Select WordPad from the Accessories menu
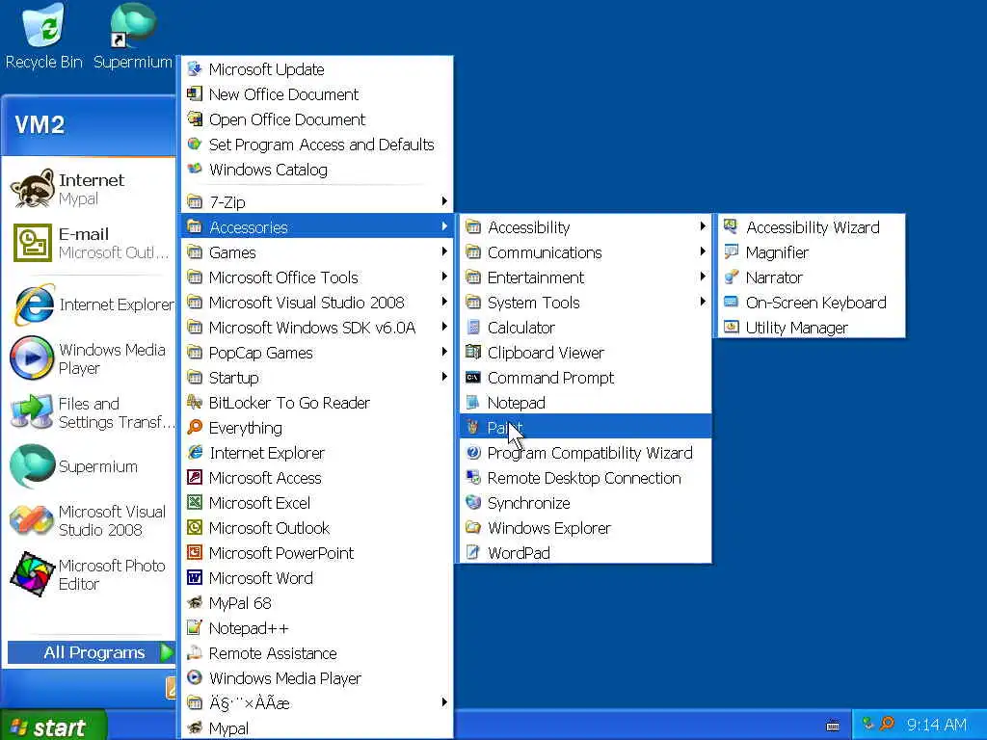This screenshot has height=740, width=987. point(585,552)
